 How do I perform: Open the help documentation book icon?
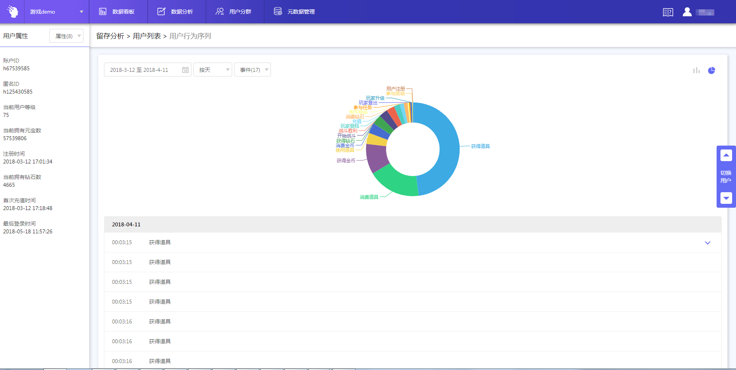[x=668, y=12]
